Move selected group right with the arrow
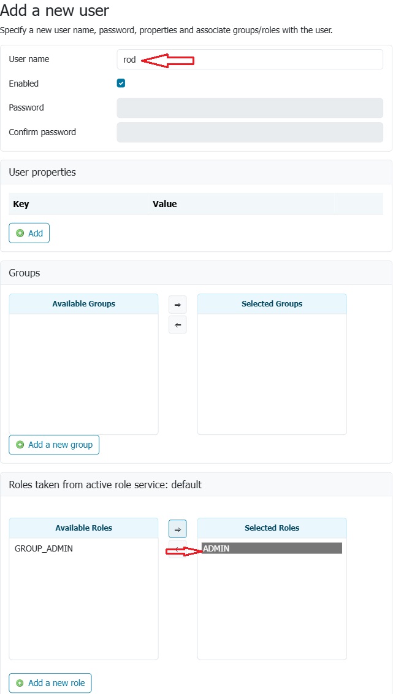 click(x=178, y=305)
